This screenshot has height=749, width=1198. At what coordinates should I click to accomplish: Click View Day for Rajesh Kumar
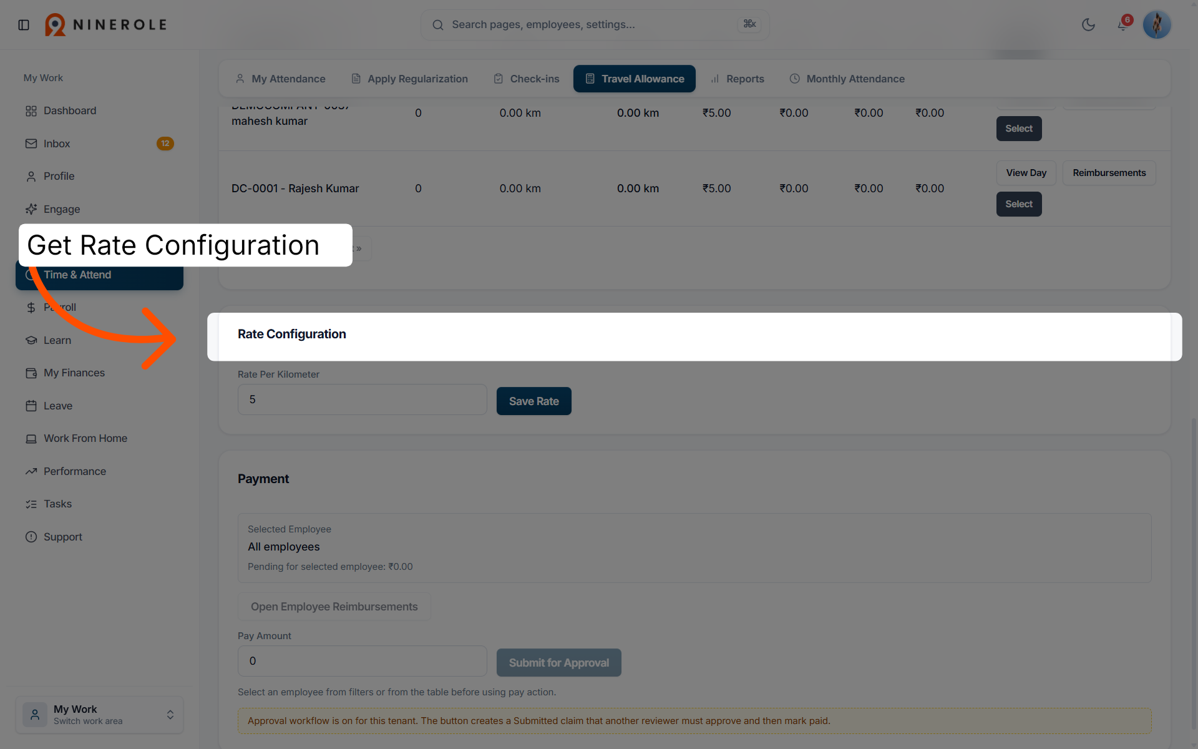click(1026, 173)
